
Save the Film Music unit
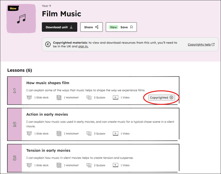121,27
